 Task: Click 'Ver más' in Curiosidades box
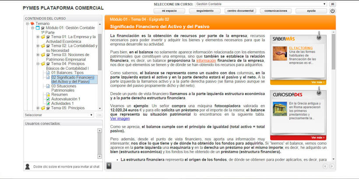coord(318,137)
